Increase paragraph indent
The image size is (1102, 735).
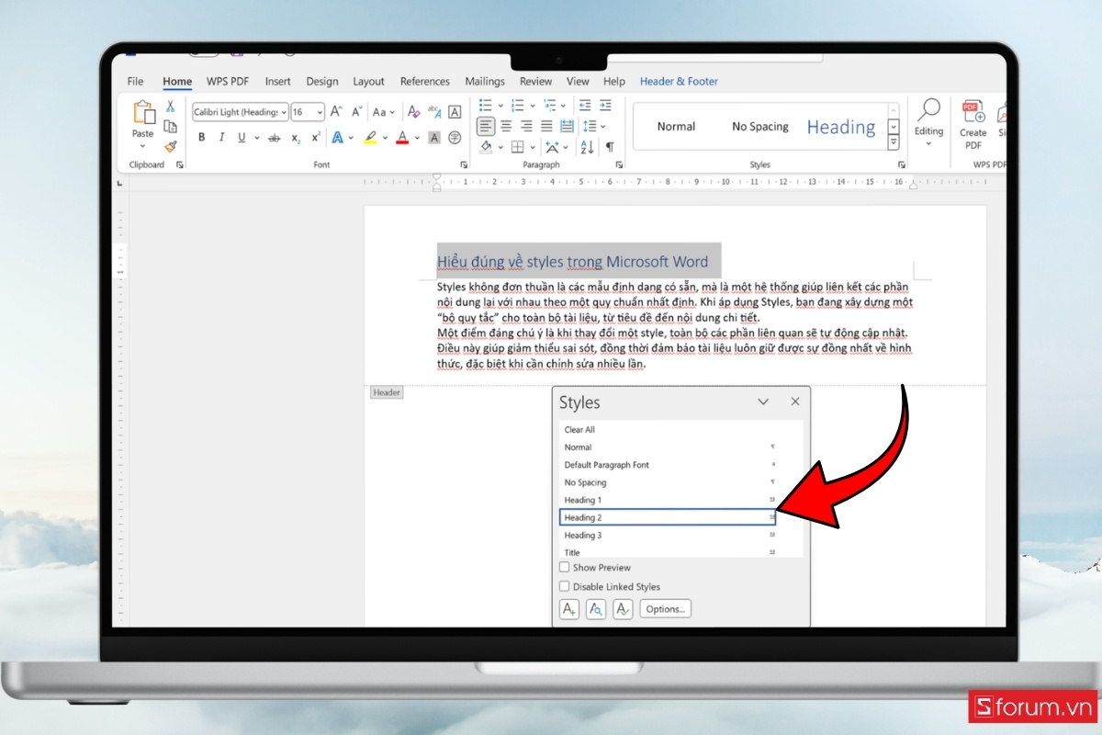point(605,106)
